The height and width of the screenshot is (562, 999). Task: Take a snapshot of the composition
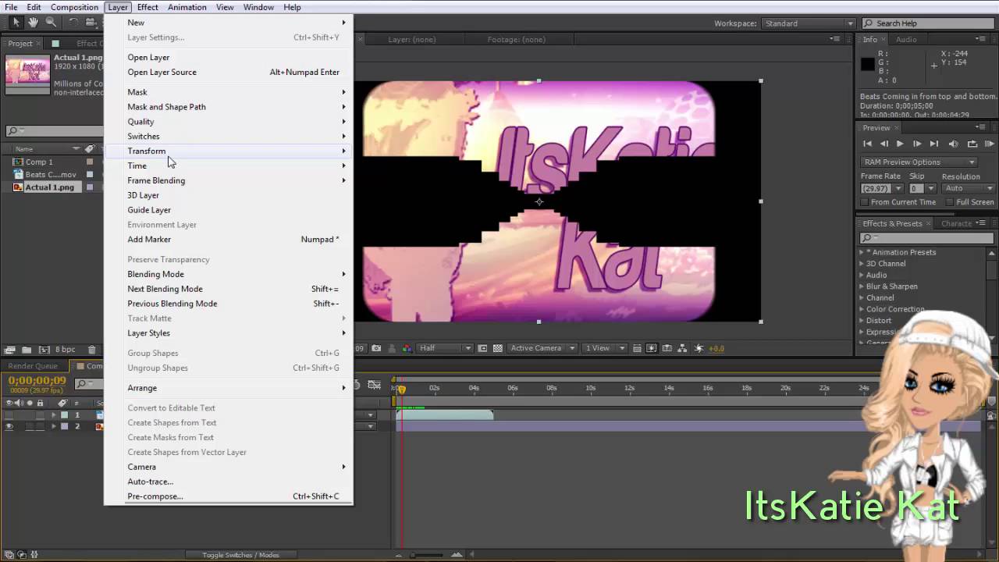pos(376,348)
